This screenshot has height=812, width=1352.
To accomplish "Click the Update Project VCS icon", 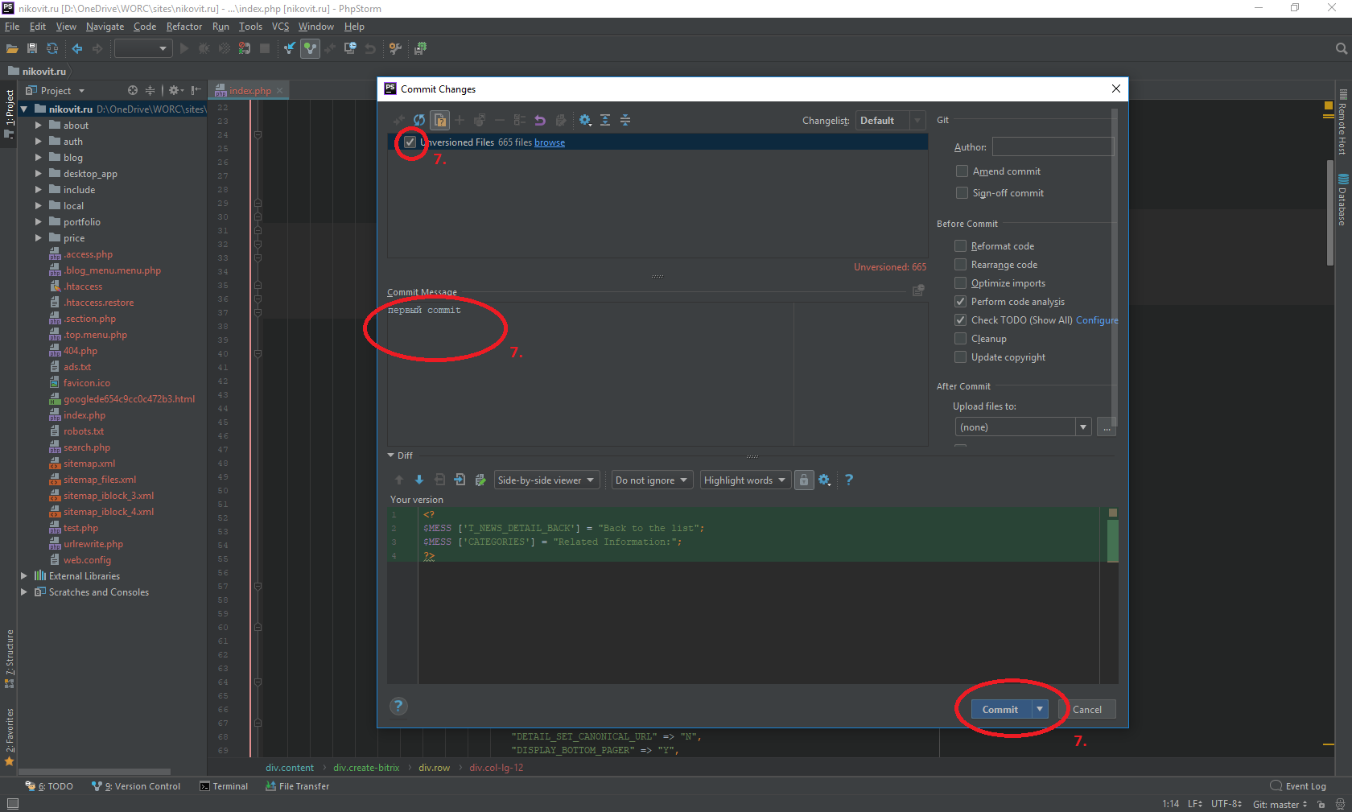I will 290,48.
